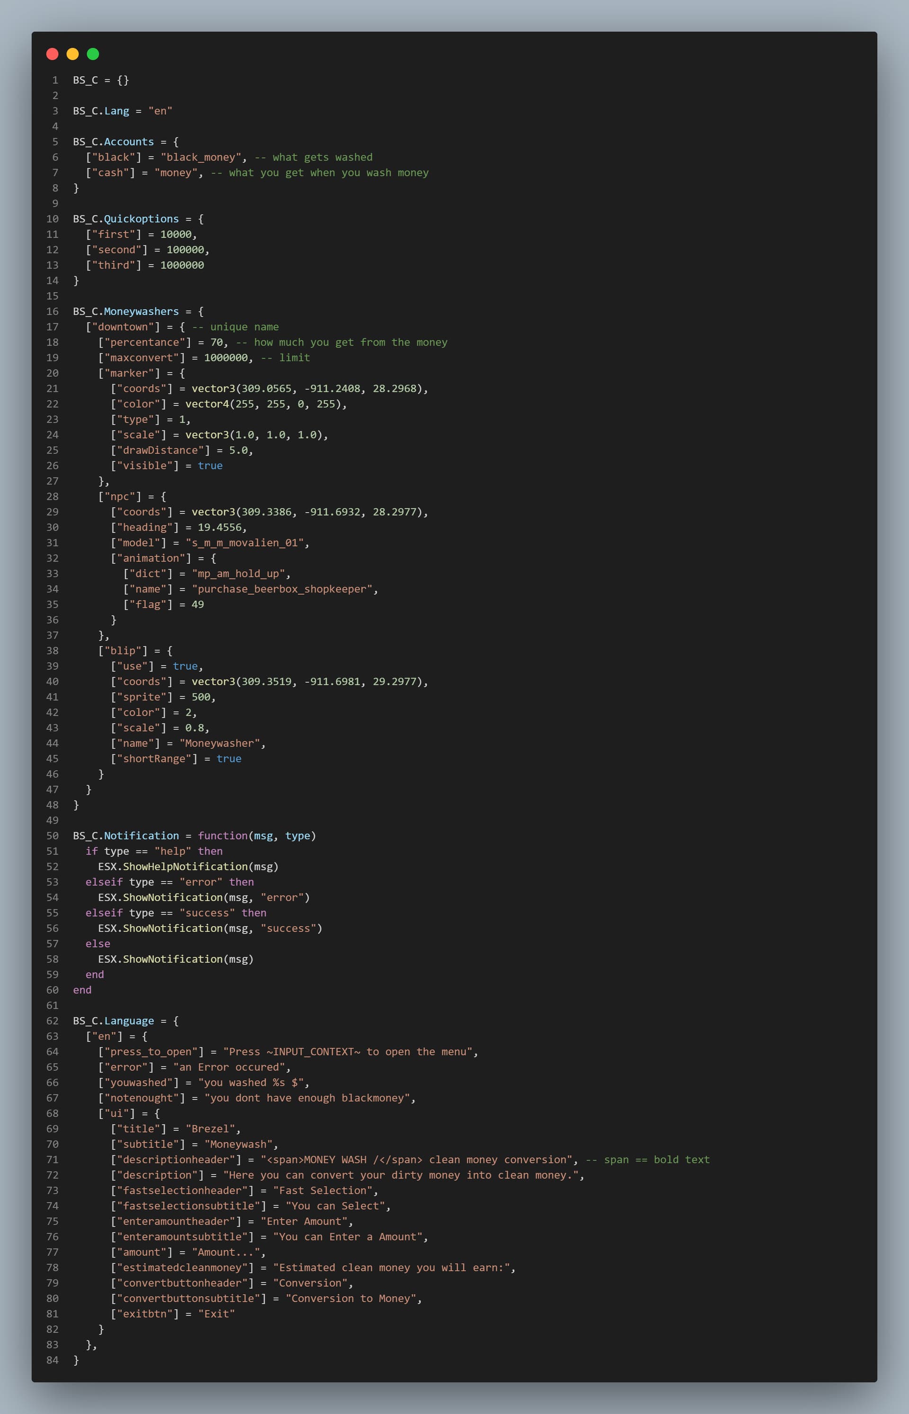909x1414 pixels.
Task: Click the "drawDistance" key
Action: click(160, 450)
